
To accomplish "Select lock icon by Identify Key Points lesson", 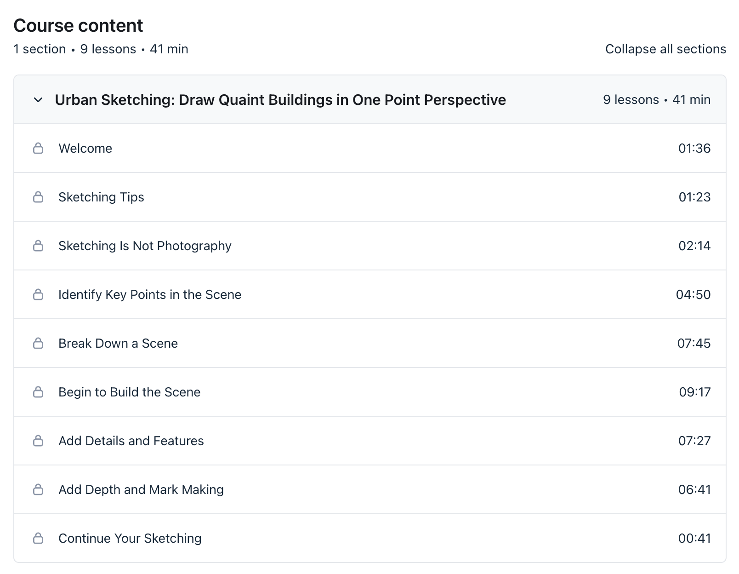I will tap(38, 294).
